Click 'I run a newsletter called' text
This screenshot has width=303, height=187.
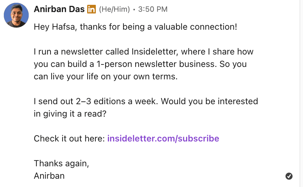[x=81, y=52]
